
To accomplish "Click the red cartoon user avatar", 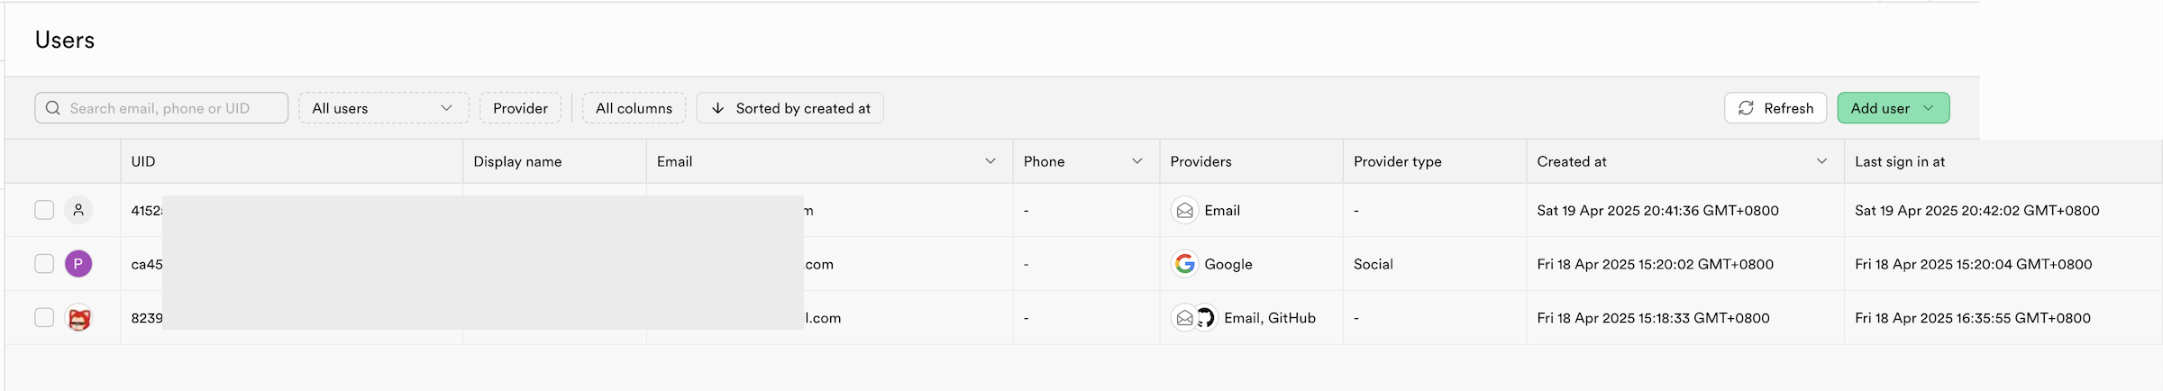I will 78,318.
